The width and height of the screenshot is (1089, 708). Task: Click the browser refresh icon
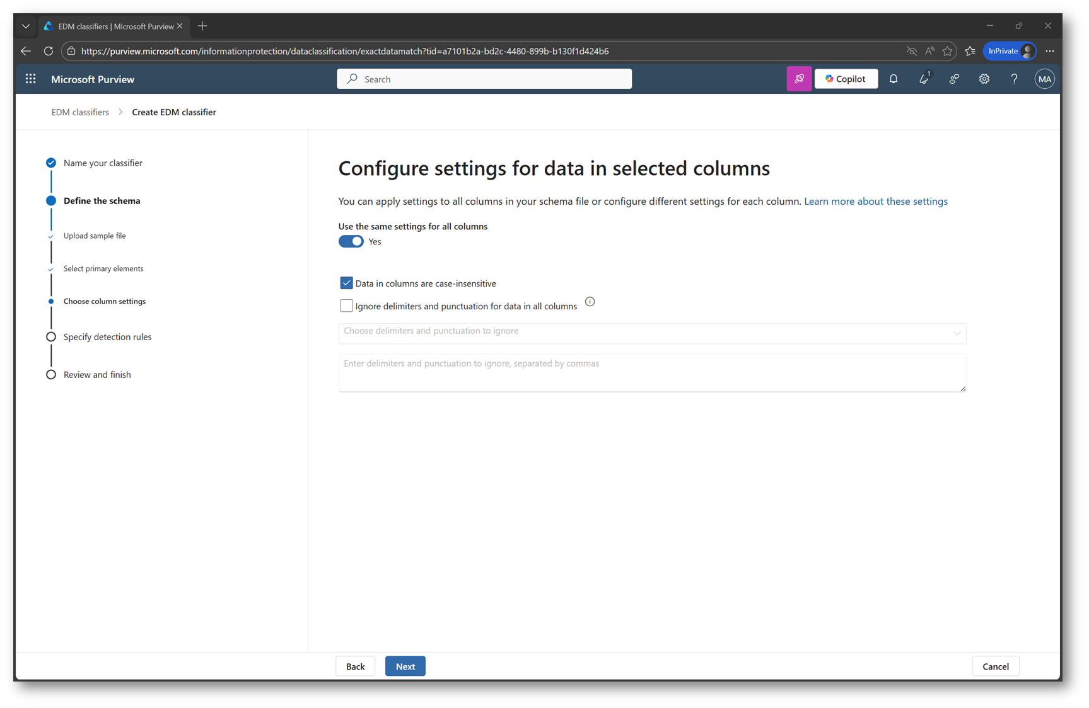[49, 51]
